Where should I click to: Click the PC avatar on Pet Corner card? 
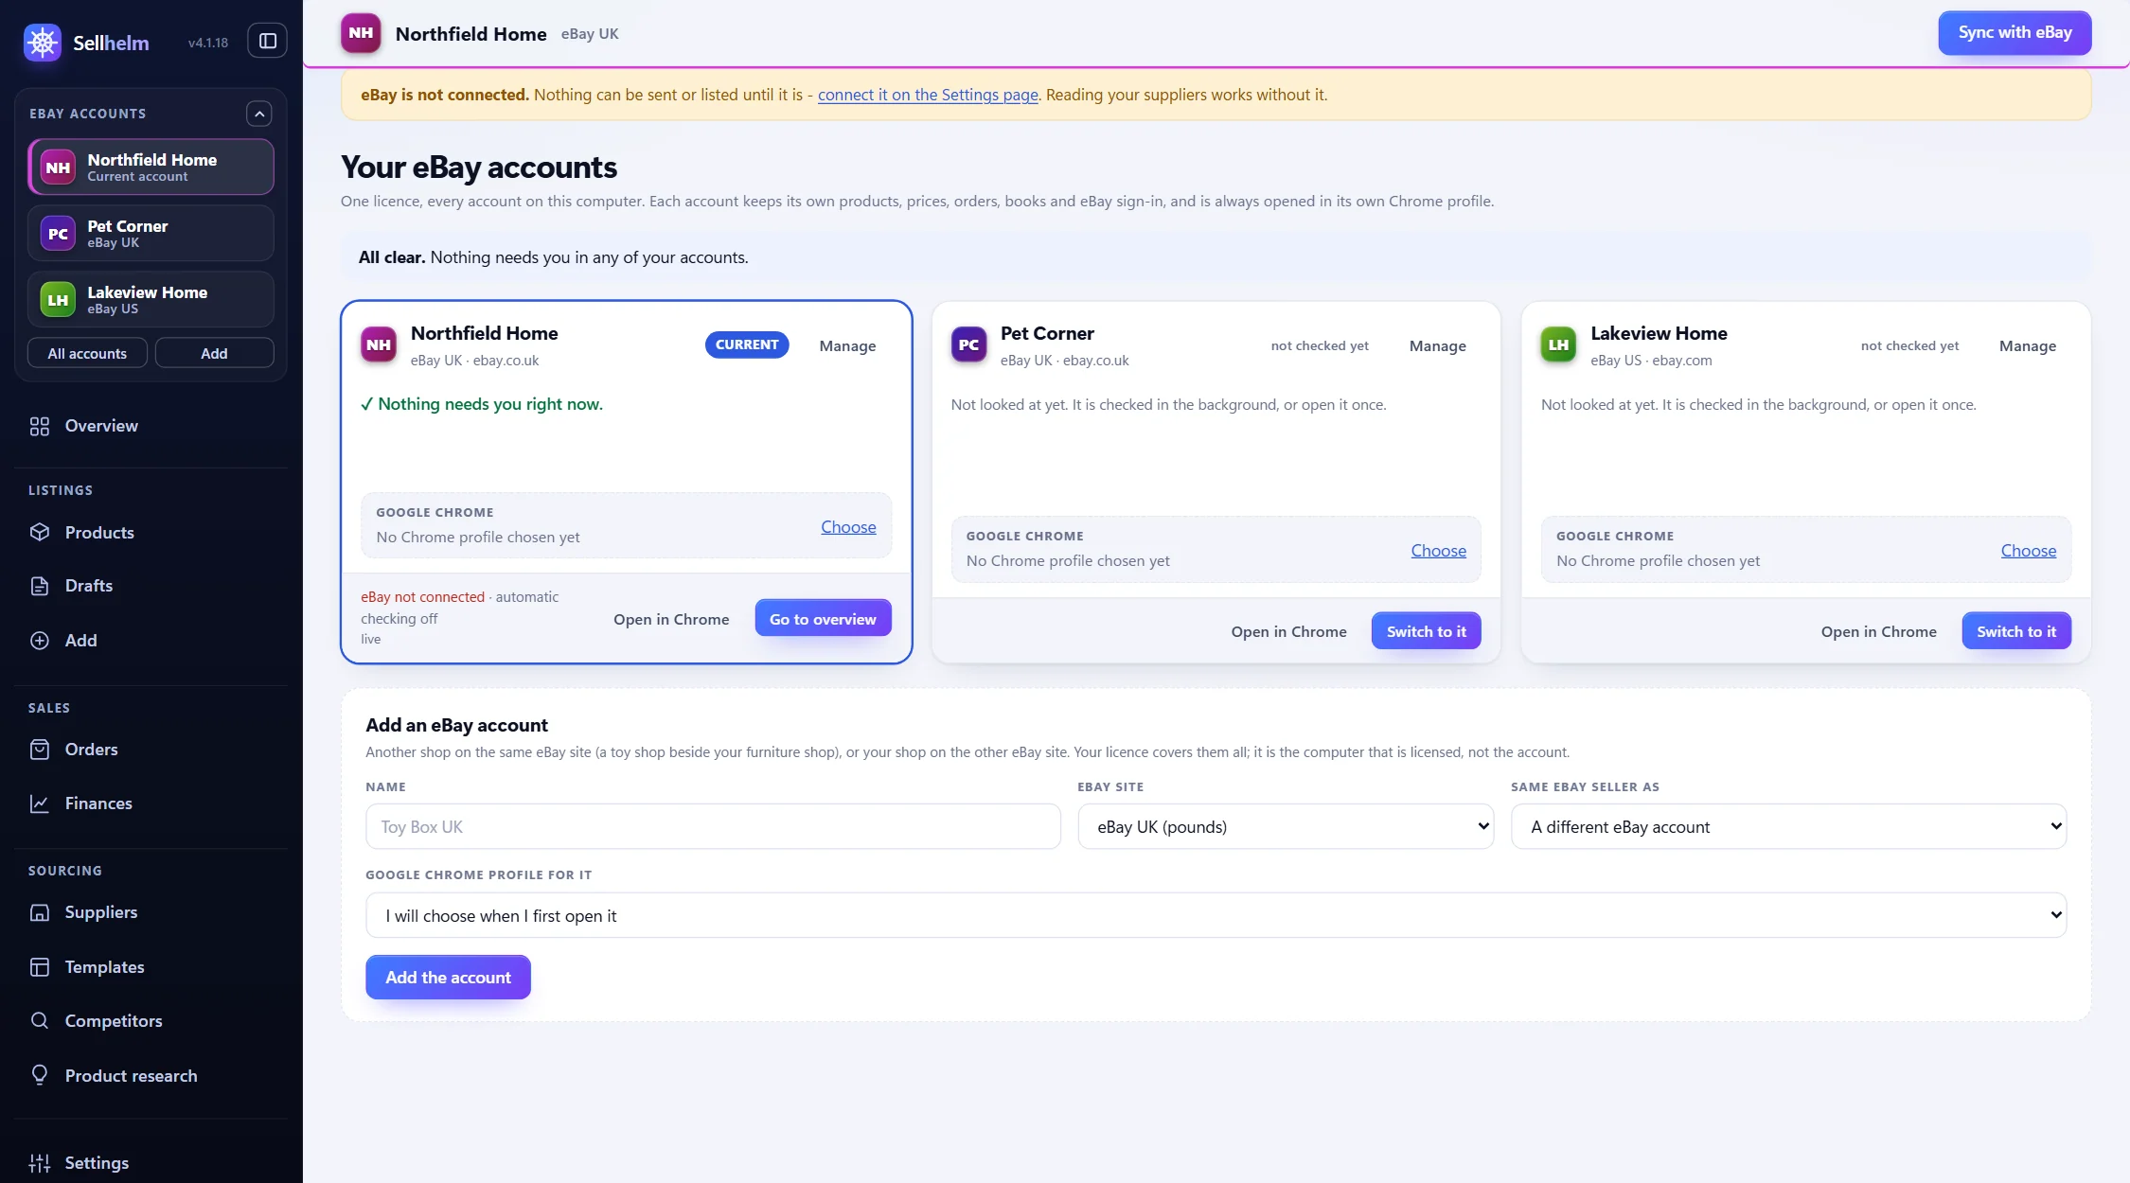(968, 344)
